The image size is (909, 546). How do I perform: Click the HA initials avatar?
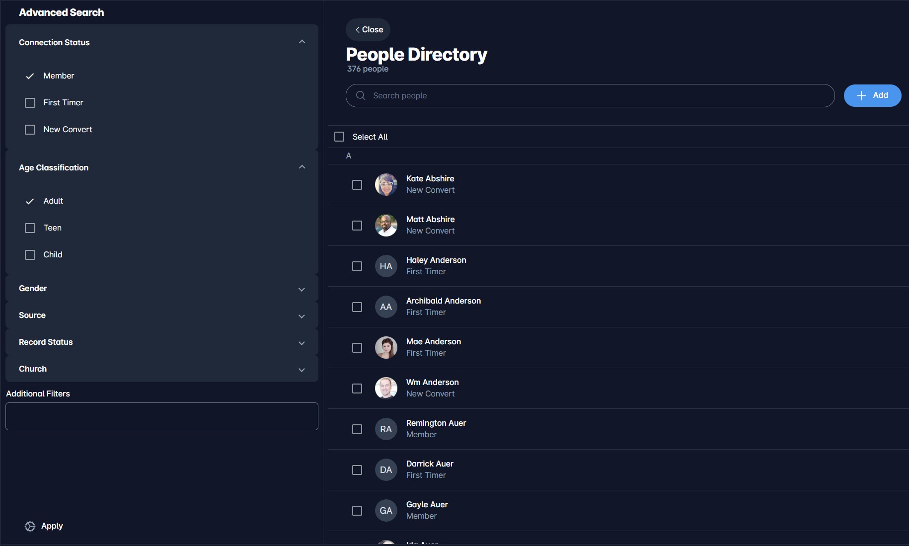pos(386,266)
